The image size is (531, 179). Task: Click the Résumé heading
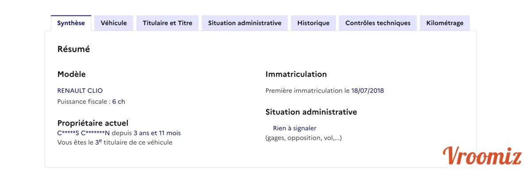pyautogui.click(x=73, y=49)
